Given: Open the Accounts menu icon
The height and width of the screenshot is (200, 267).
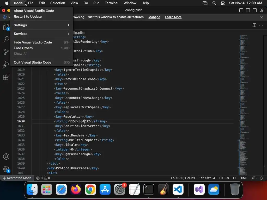Looking at the screenshot, I should [6, 157].
